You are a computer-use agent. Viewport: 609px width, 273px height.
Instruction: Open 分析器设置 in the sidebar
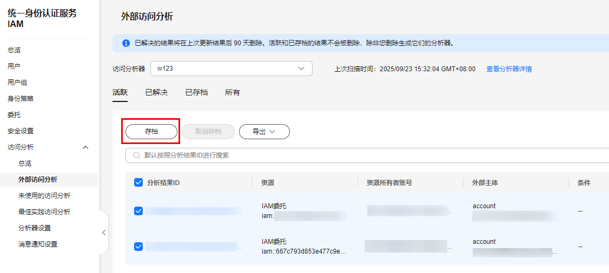pos(35,228)
